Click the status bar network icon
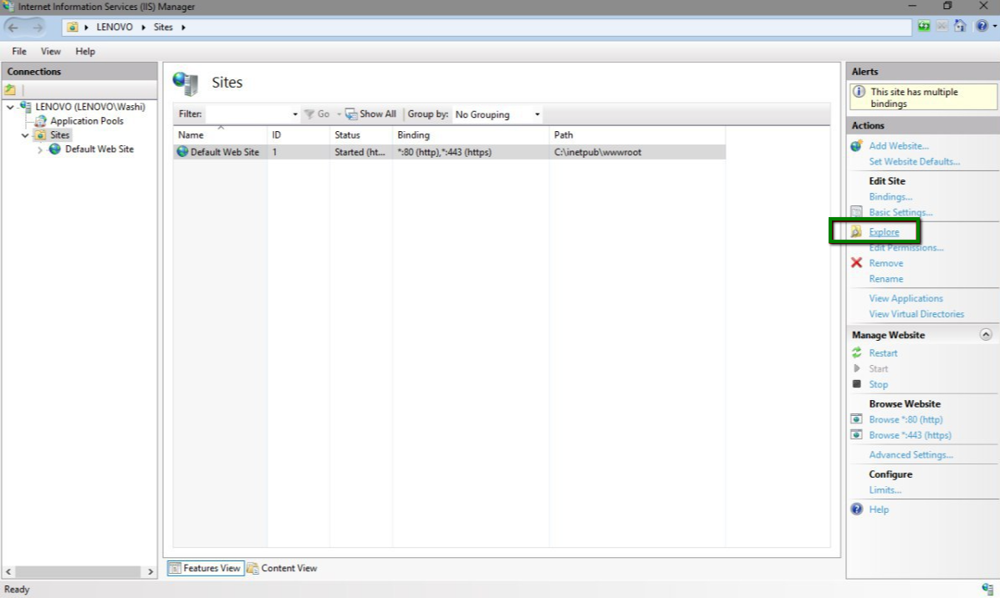Viewport: 1000px width, 598px height. point(987,589)
